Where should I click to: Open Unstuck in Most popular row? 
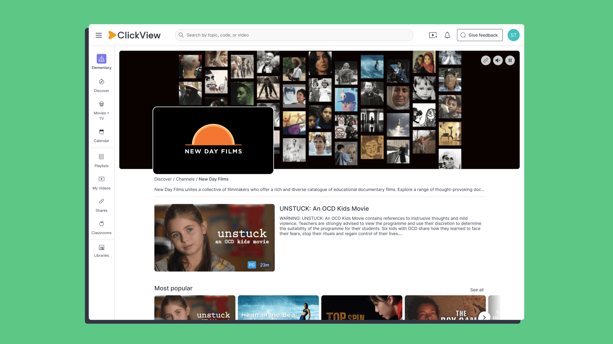point(195,308)
